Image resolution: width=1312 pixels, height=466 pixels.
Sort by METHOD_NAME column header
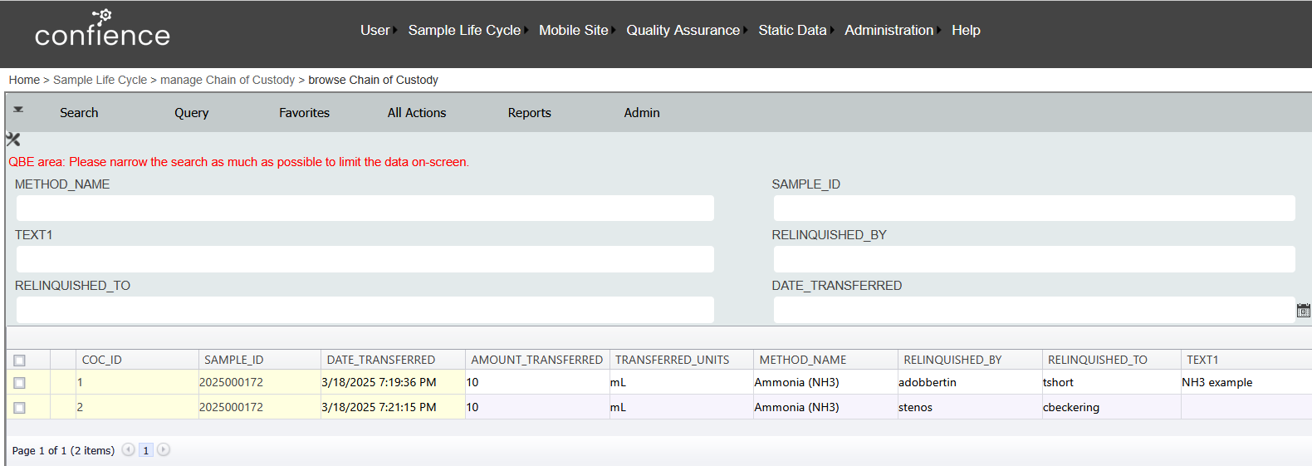pyautogui.click(x=803, y=360)
